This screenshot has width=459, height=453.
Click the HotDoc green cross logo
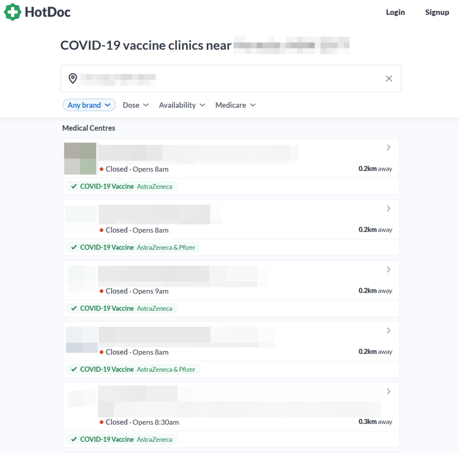pyautogui.click(x=13, y=12)
